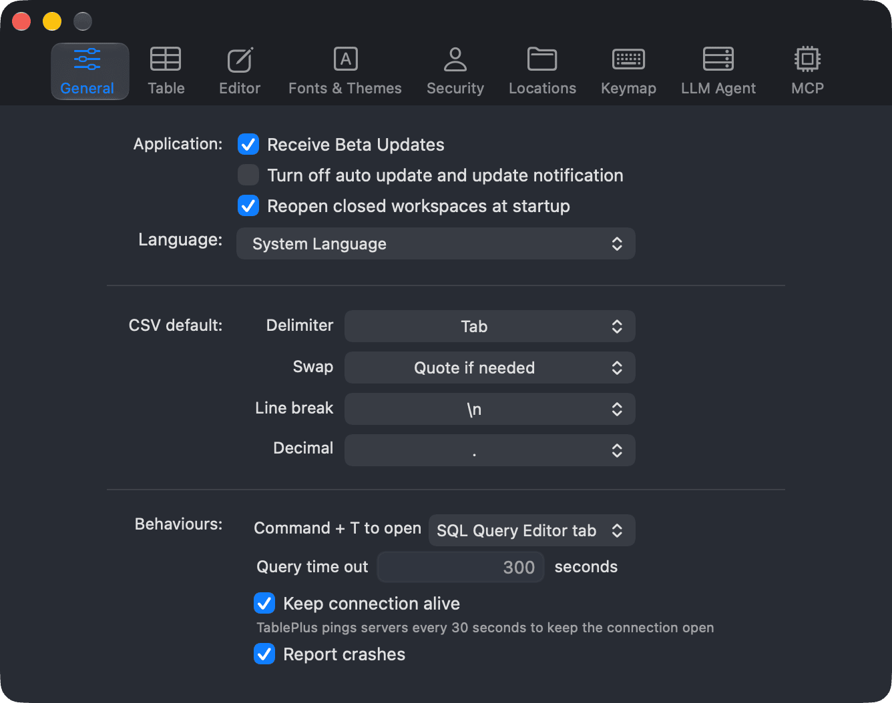Viewport: 892px width, 703px height.
Task: Click the 'Application:' section label
Action: (178, 144)
